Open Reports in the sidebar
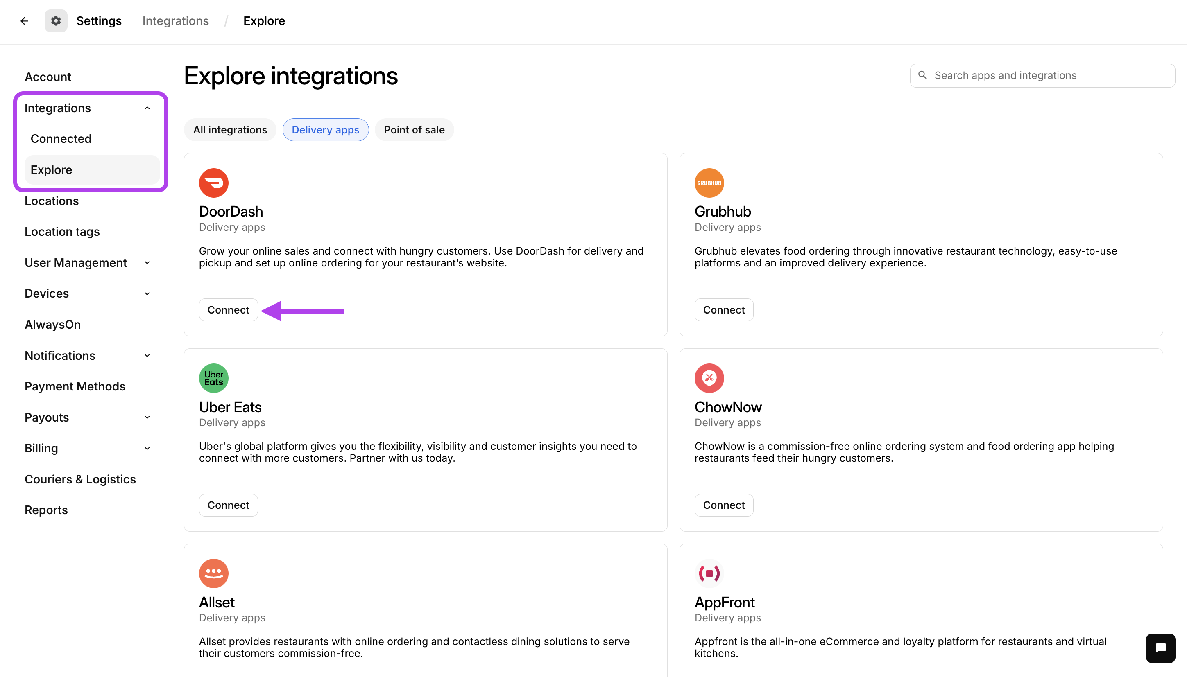 46,510
